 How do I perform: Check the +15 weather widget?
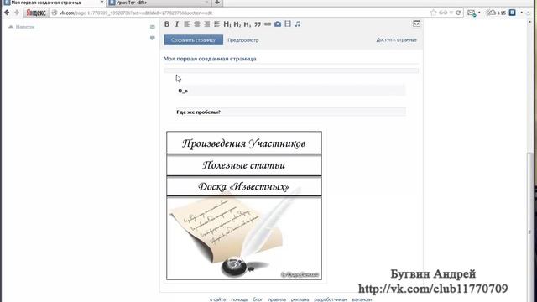point(497,13)
